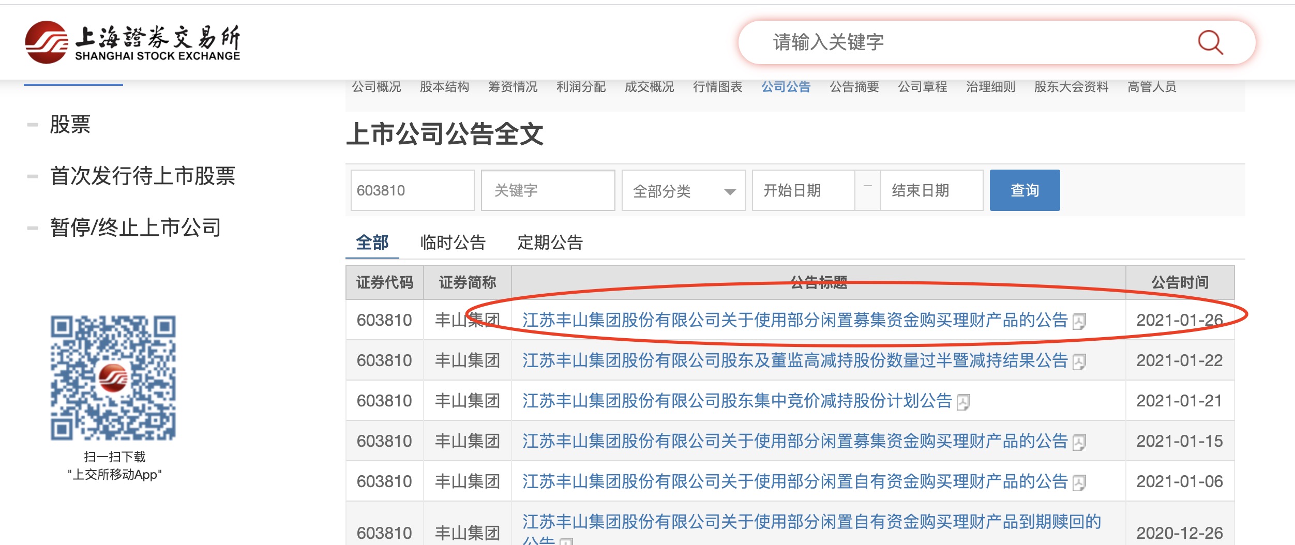This screenshot has width=1295, height=545.
Task: Open the 2021-01-15 募集资金 announcement link
Action: click(x=795, y=442)
